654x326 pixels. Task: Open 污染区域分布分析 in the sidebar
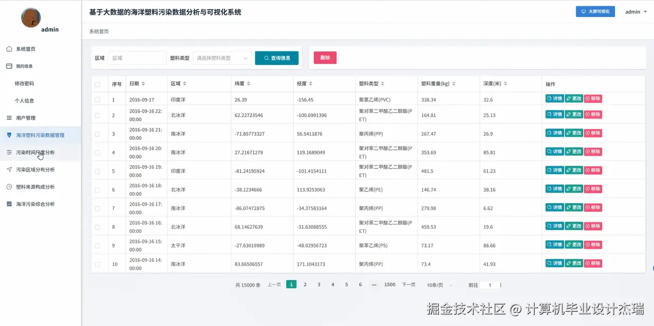click(x=41, y=169)
